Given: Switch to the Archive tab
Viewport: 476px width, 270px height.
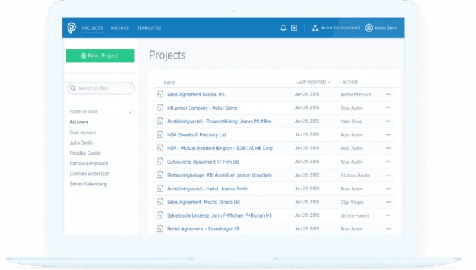Looking at the screenshot, I should tap(120, 28).
